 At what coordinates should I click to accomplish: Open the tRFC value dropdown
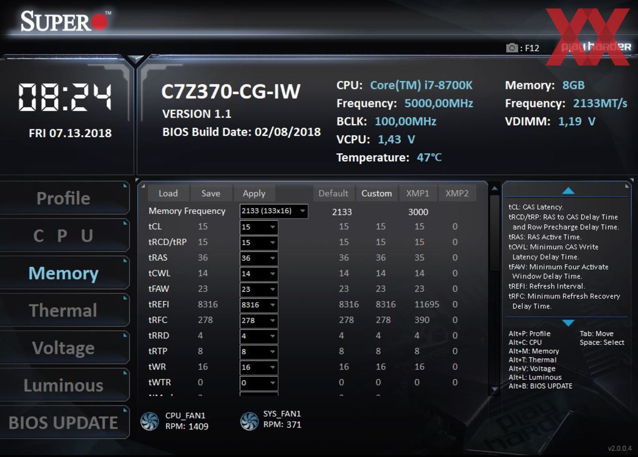pyautogui.click(x=259, y=321)
